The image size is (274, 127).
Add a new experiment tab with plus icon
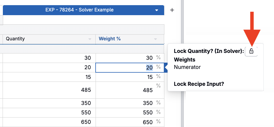[172, 10]
